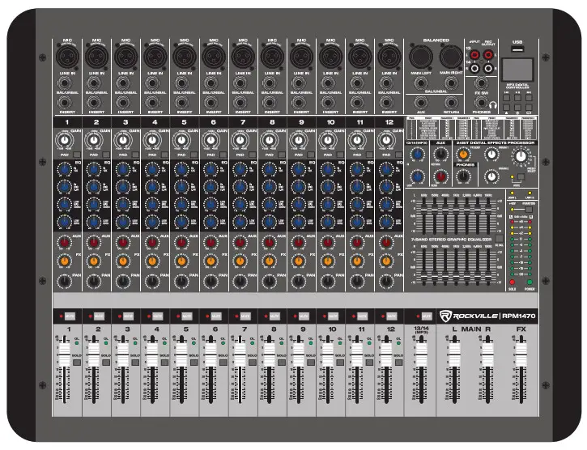Image resolution: width=587 pixels, height=450 pixels.
Task: Click the AUX output jack
Action: [x=421, y=102]
